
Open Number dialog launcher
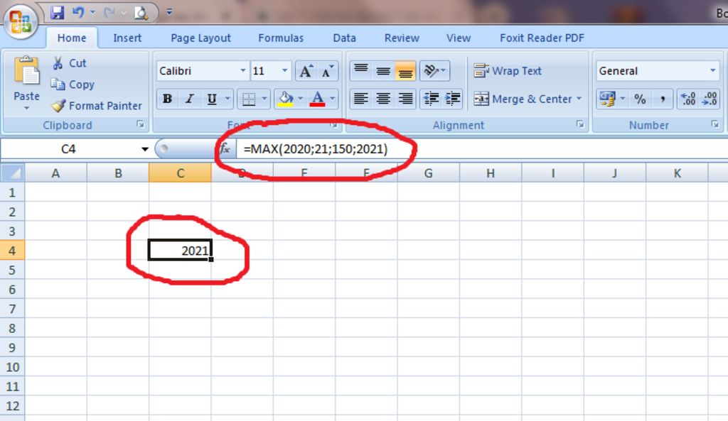[715, 124]
